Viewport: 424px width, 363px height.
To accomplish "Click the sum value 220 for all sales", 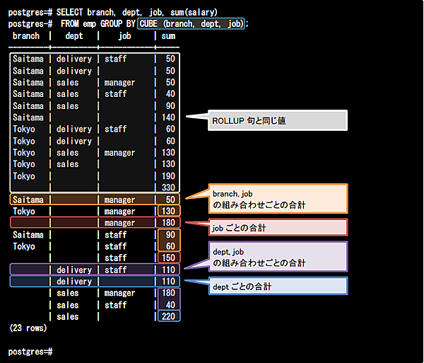I will [x=168, y=316].
